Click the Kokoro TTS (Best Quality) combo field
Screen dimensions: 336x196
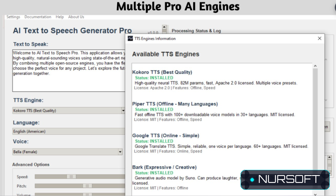click(x=67, y=111)
